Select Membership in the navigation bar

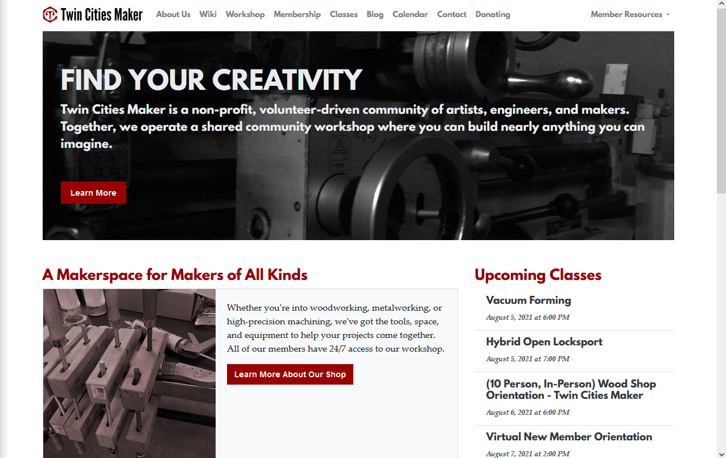297,14
